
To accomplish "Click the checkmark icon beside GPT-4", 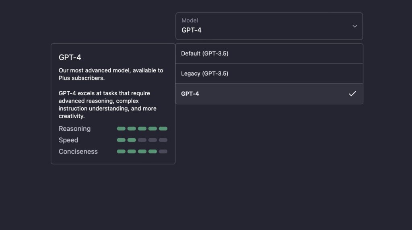I will (352, 94).
